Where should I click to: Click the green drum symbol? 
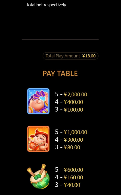pyautogui.click(x=38, y=176)
